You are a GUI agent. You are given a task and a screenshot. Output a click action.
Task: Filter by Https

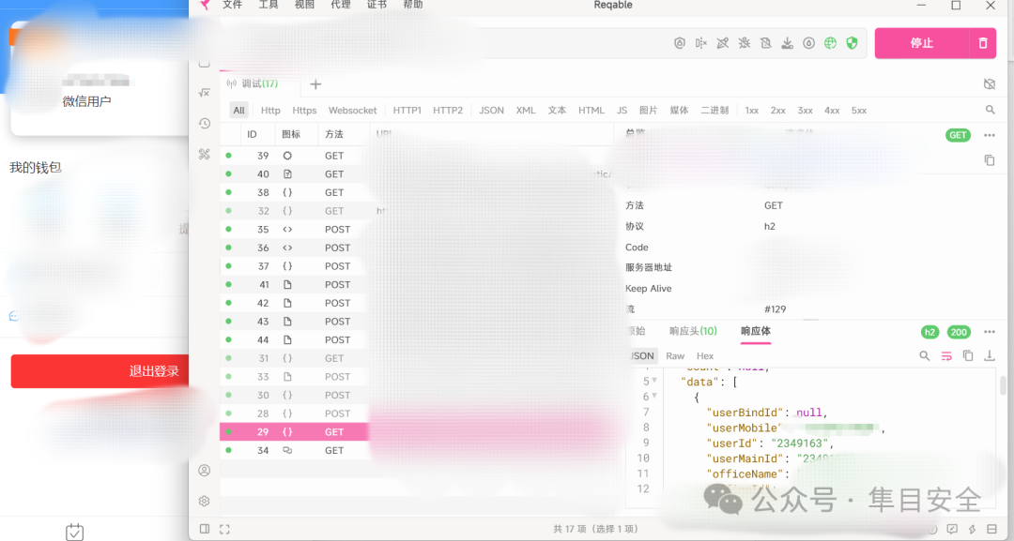[x=304, y=111]
